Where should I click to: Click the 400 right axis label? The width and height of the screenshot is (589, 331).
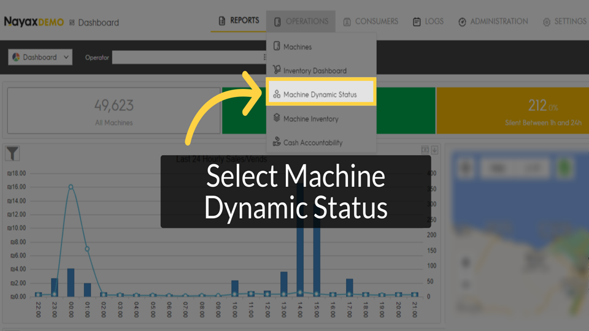click(431, 173)
